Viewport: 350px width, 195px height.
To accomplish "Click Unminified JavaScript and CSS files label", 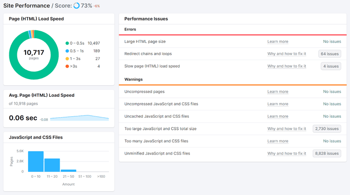I will [157, 154].
